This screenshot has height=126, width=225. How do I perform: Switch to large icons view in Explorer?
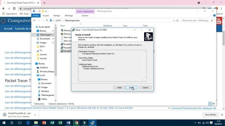point(214,104)
